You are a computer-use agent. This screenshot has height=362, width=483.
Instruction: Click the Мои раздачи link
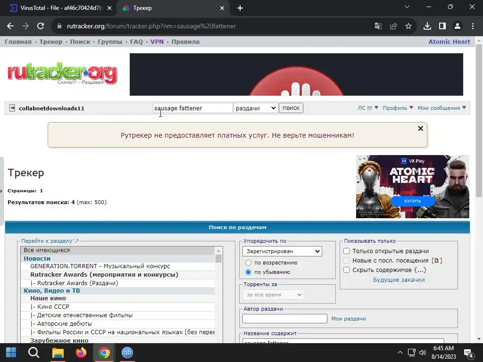click(x=349, y=319)
